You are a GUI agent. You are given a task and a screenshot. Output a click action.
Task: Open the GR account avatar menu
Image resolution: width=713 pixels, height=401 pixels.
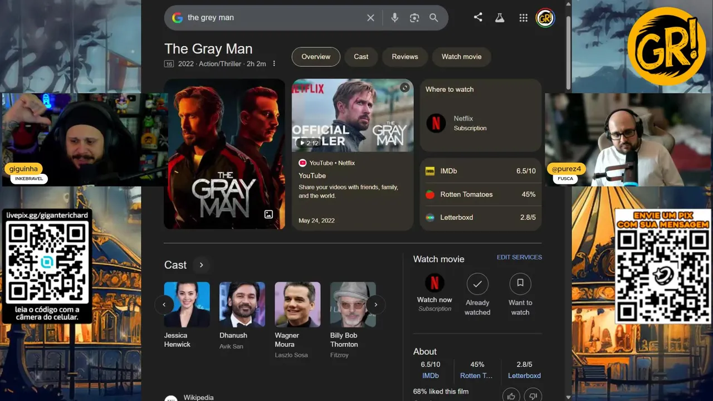click(545, 18)
